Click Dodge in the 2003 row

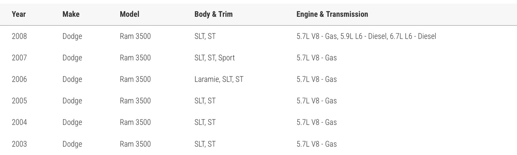(72, 144)
